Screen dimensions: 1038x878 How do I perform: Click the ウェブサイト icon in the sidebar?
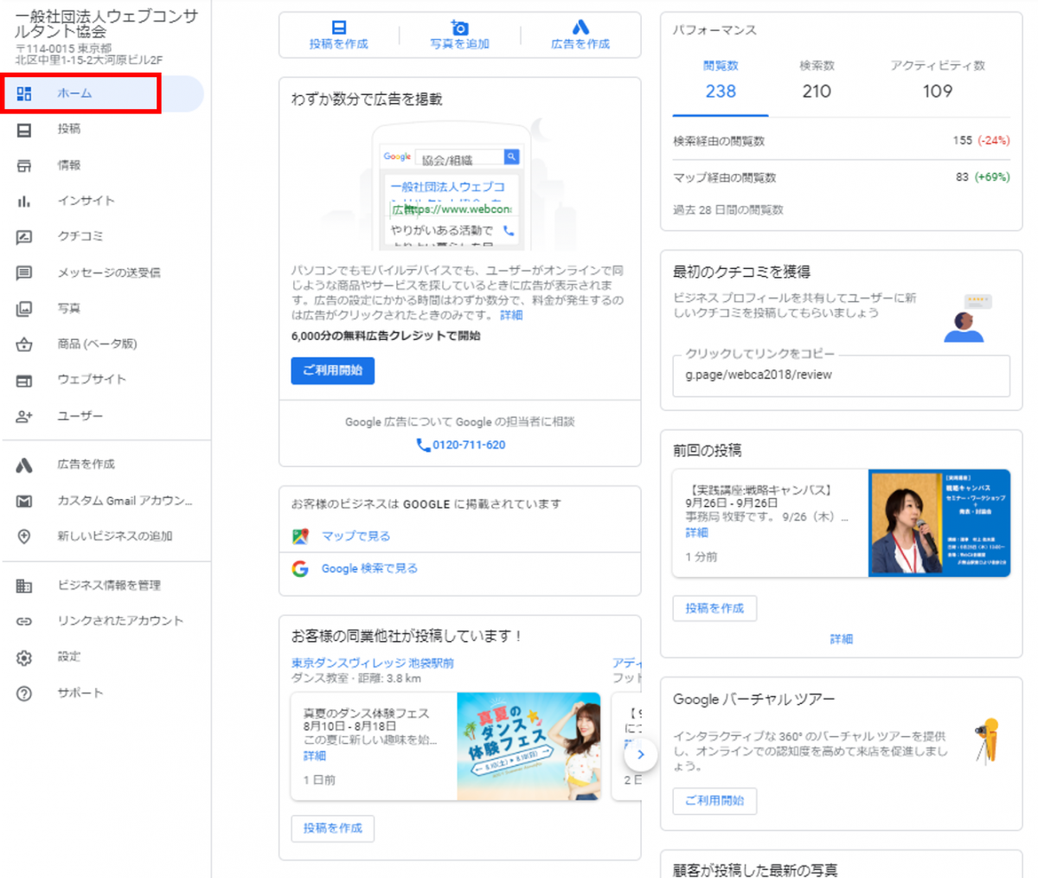[x=24, y=380]
